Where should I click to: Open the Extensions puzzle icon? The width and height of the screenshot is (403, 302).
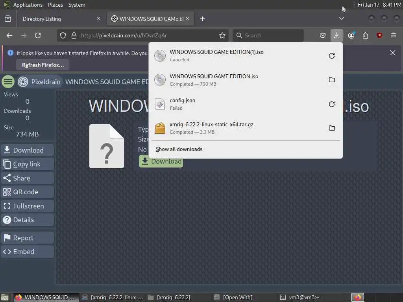(365, 35)
